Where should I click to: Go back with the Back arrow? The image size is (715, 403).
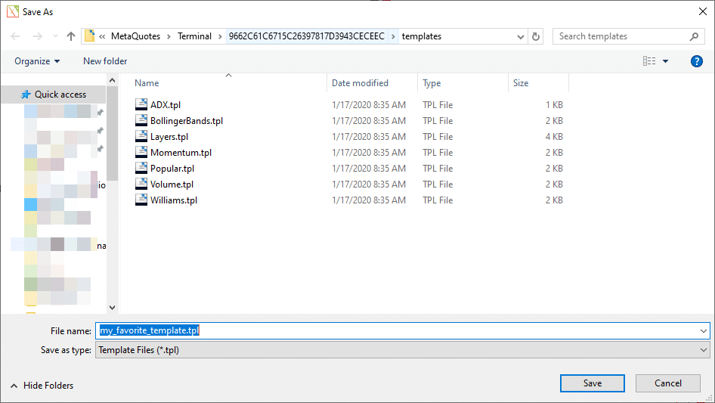pyautogui.click(x=16, y=36)
